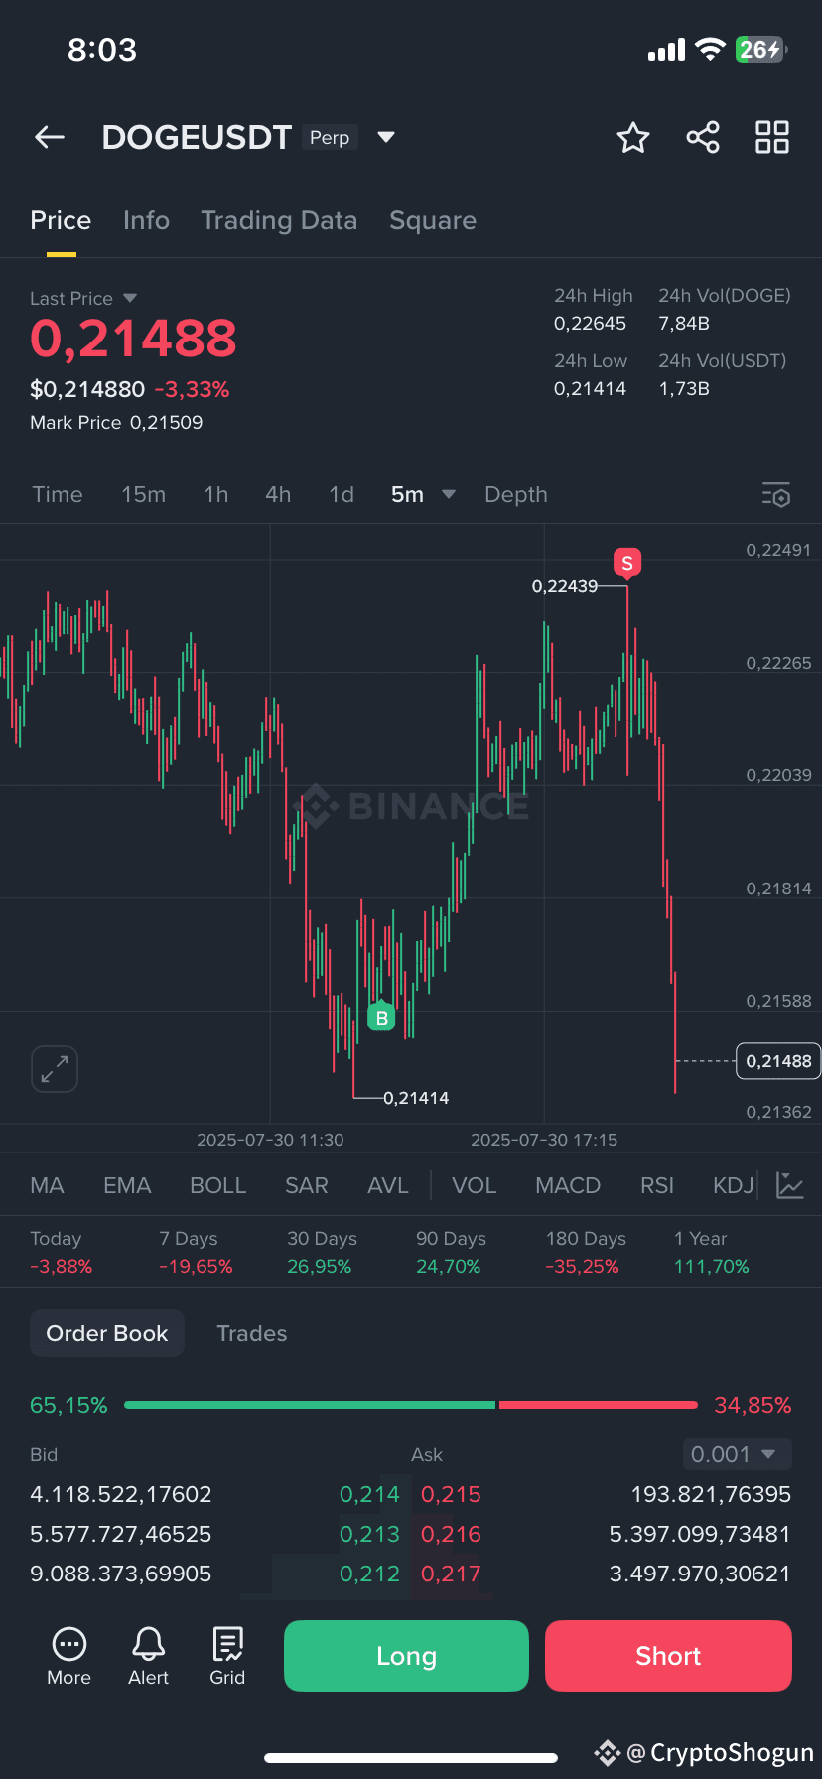Select the Price tab
Viewport: 822px width, 1779px height.
[61, 220]
